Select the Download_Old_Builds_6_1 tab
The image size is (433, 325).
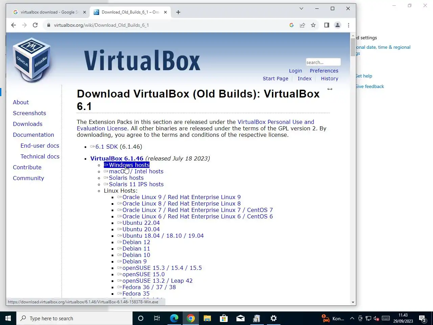click(x=130, y=12)
